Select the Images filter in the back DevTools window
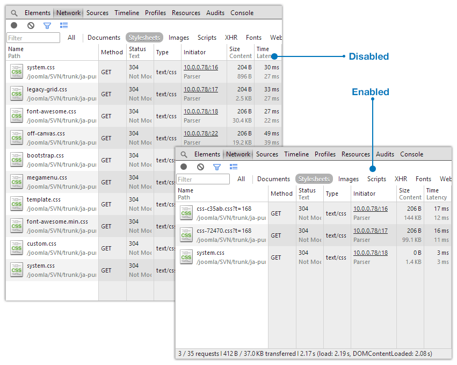This screenshot has height=365, width=457. (x=179, y=38)
